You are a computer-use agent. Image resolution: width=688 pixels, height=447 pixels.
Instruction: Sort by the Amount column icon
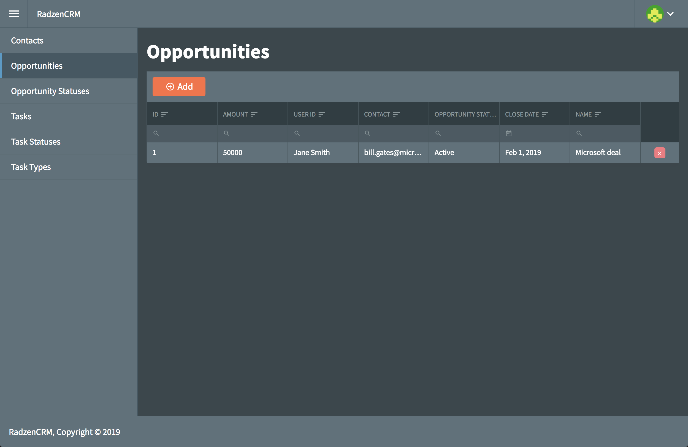coord(254,114)
